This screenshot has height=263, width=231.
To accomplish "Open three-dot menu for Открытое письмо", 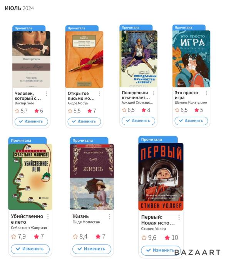I will coord(99,94).
